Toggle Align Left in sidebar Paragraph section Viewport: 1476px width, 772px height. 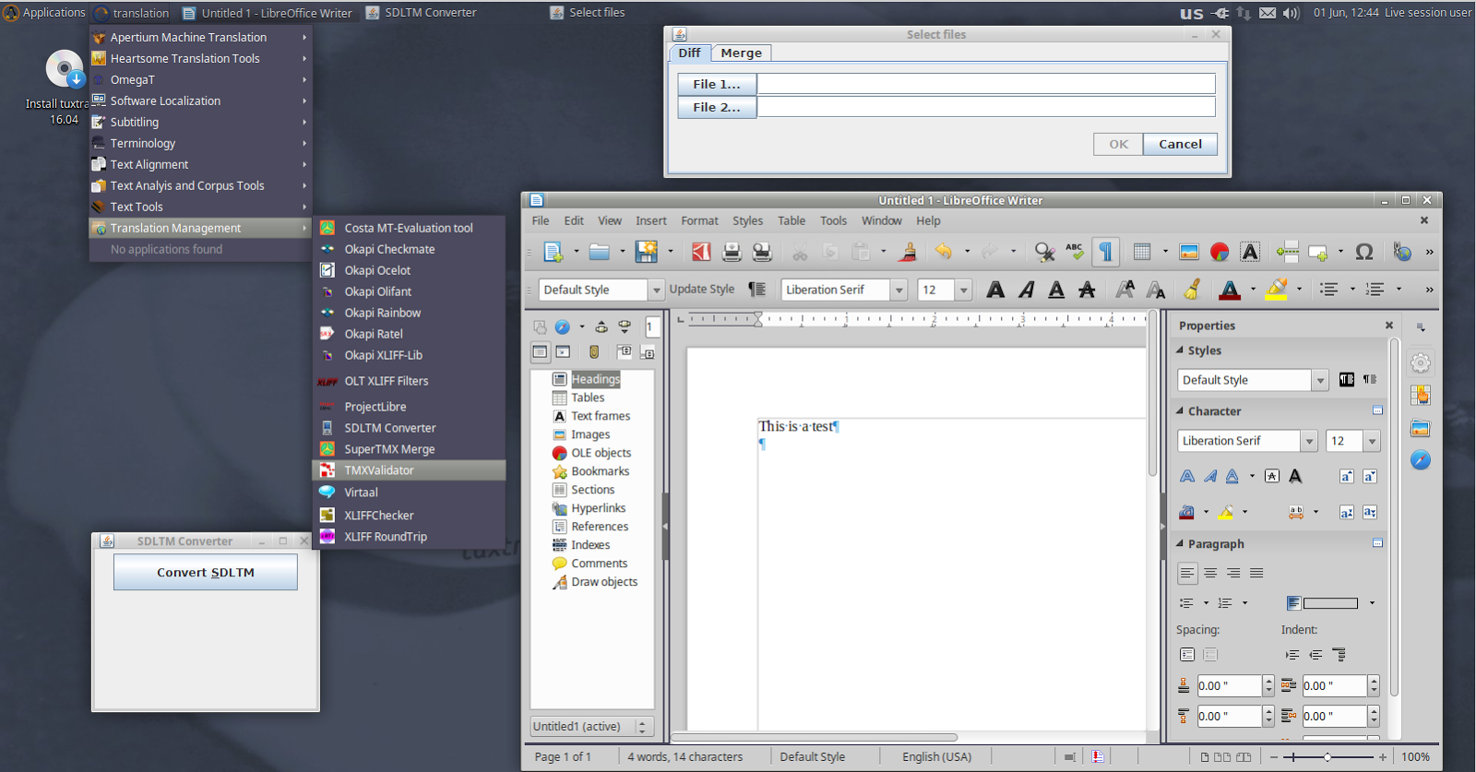point(1187,573)
